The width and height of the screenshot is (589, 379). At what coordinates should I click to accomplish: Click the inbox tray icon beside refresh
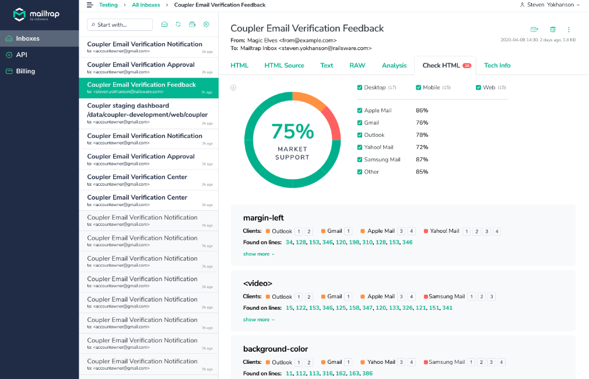tap(192, 24)
